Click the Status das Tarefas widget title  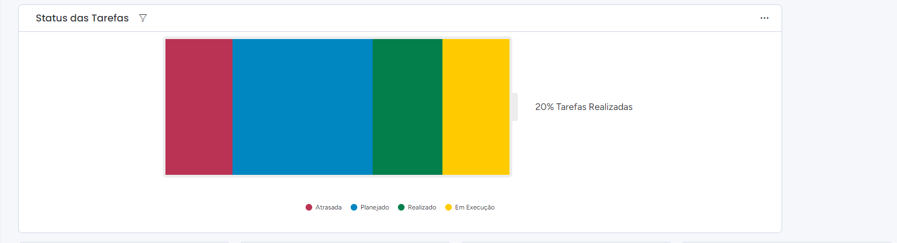(82, 18)
